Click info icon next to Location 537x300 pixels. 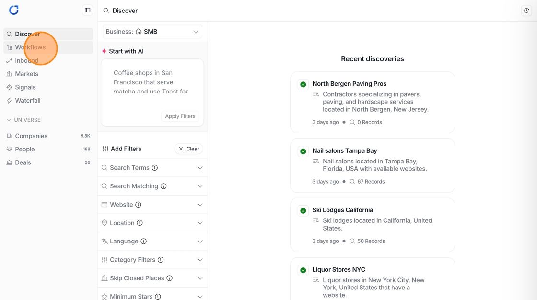(140, 223)
